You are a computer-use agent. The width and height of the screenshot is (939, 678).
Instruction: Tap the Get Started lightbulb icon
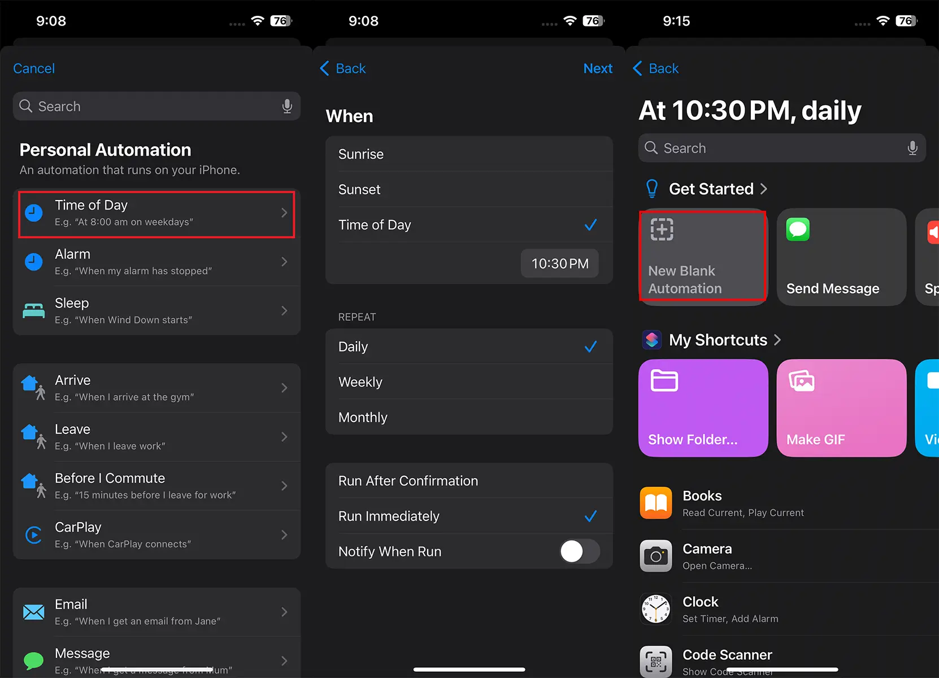pyautogui.click(x=652, y=189)
